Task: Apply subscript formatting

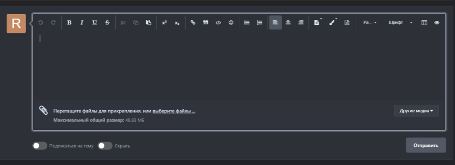Action: tap(177, 23)
